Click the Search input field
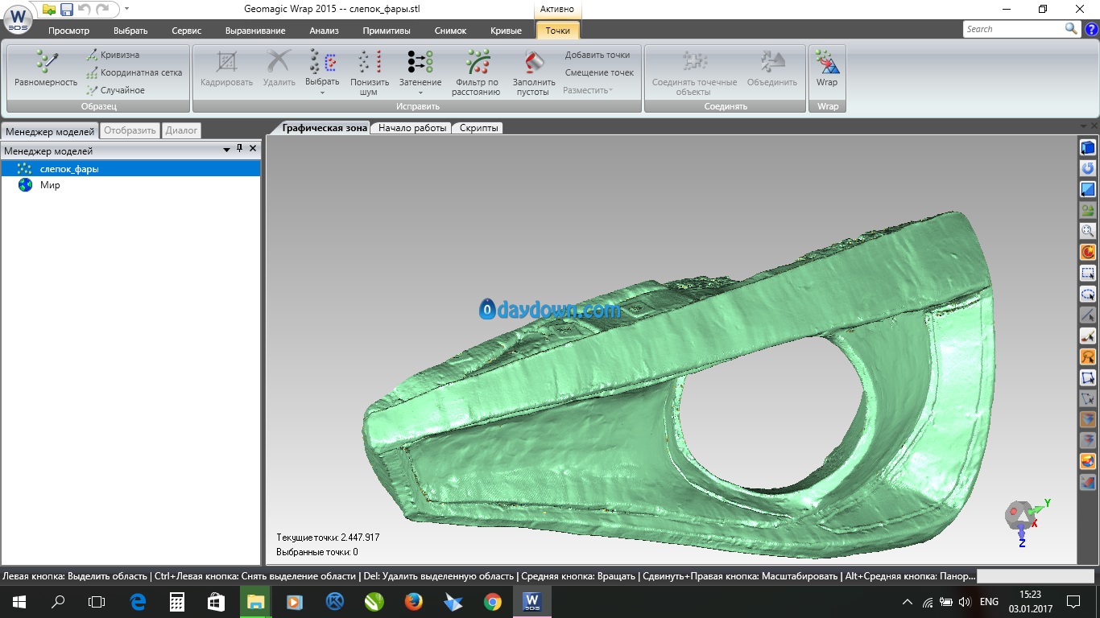 (x=1013, y=29)
